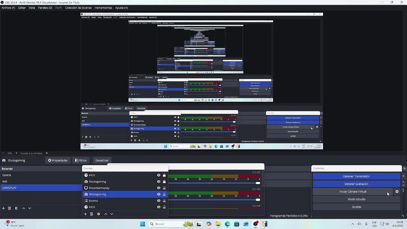
Task: Click the virtual camera settings gear icon
Action: pyautogui.click(x=397, y=191)
